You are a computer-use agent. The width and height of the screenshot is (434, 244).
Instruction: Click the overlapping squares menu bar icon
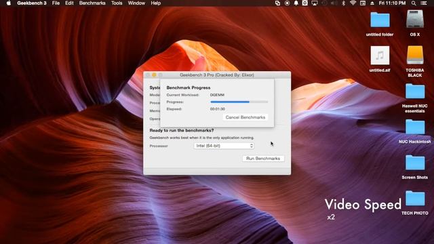[277, 3]
